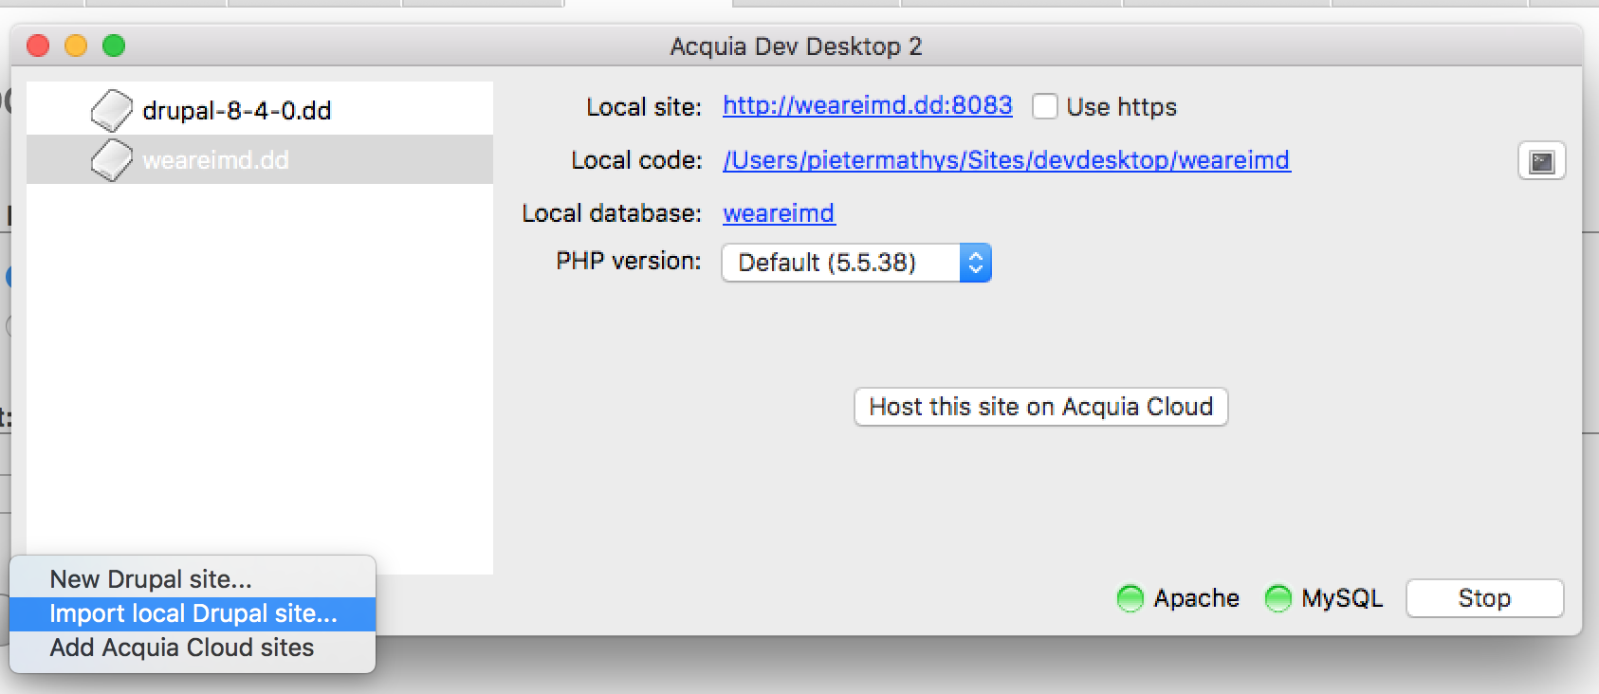Click Host this site on Acquia Cloud

(1041, 407)
